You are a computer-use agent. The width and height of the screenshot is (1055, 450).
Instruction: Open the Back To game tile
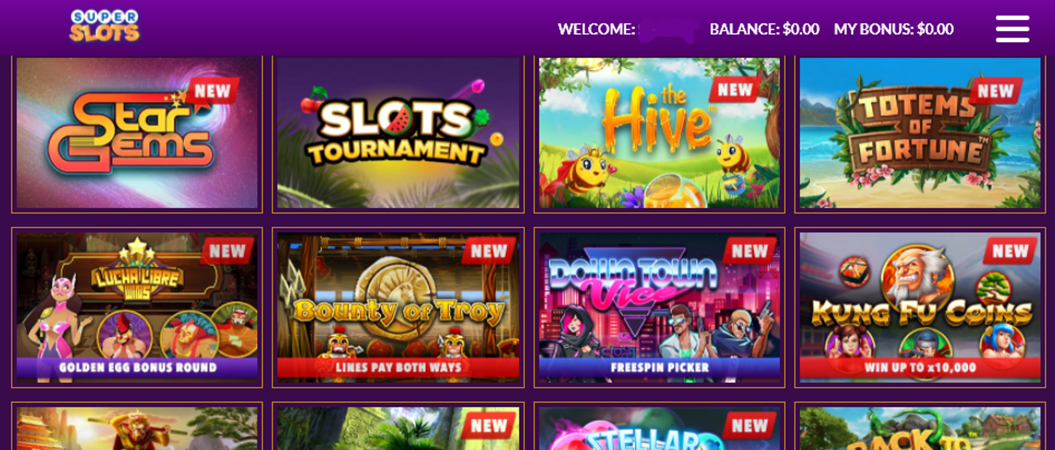920,429
